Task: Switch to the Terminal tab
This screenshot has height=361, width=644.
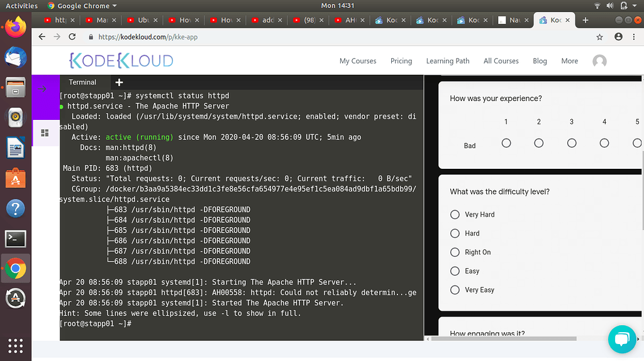Action: click(x=82, y=82)
